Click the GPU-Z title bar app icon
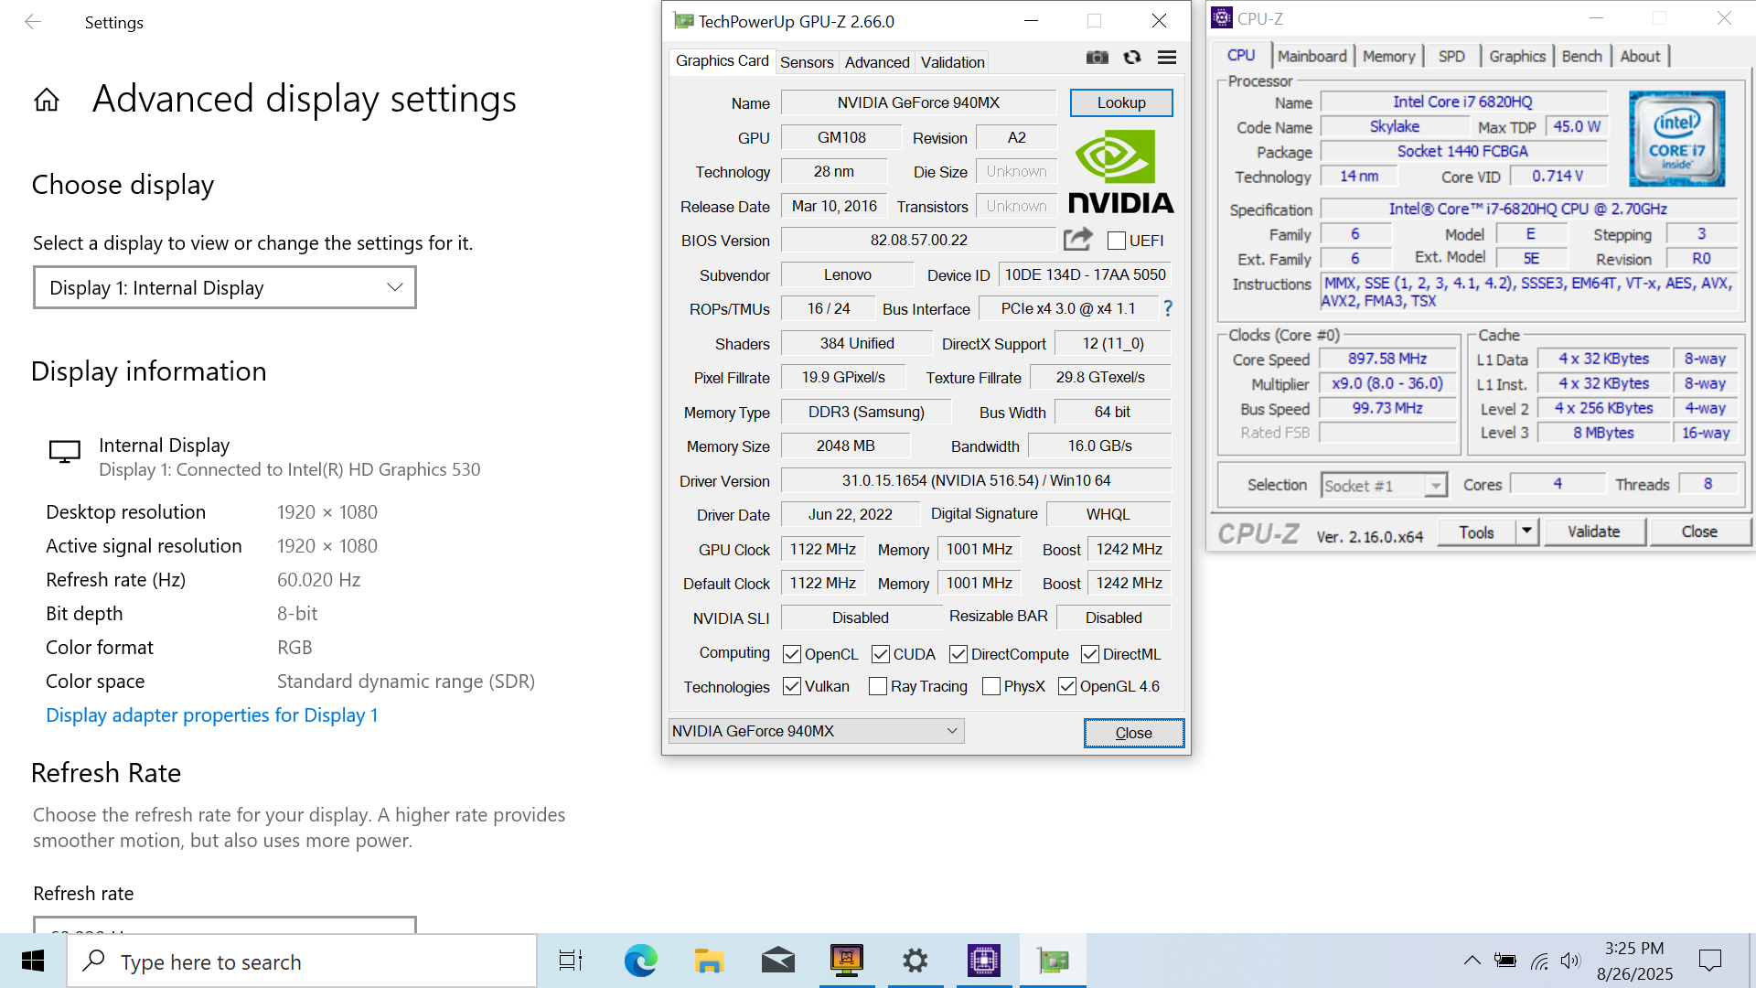This screenshot has width=1756, height=988. (x=683, y=21)
